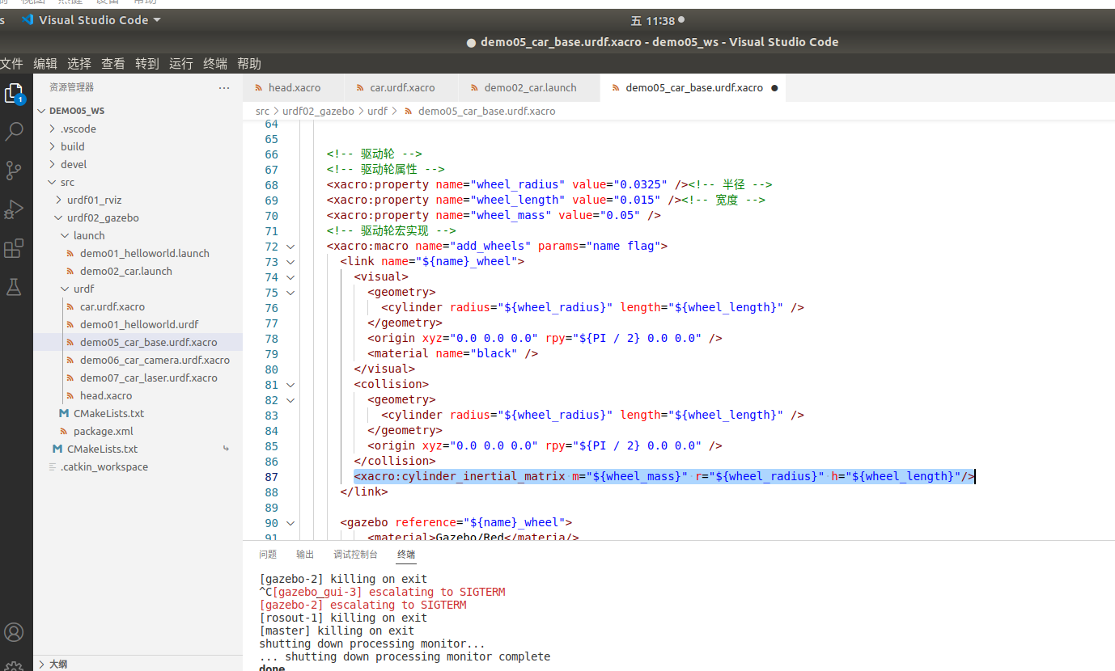Open the Explorer activity bar icon

15,93
